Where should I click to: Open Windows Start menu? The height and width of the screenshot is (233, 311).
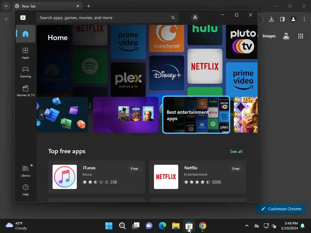pyautogui.click(x=109, y=226)
